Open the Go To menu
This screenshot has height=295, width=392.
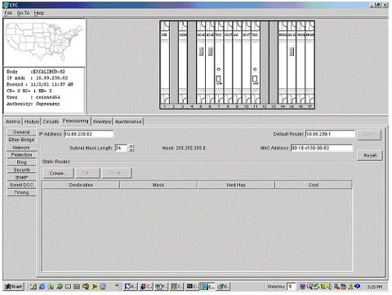(23, 13)
